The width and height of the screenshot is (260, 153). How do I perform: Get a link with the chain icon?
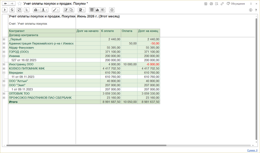click(x=222, y=4)
